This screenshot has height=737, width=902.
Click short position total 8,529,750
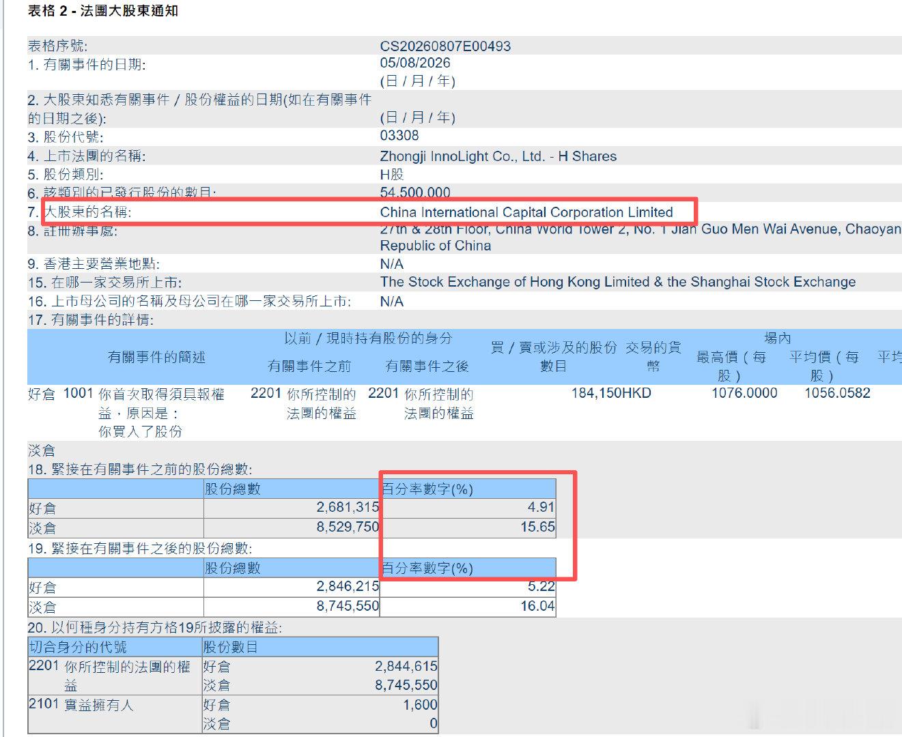[348, 527]
